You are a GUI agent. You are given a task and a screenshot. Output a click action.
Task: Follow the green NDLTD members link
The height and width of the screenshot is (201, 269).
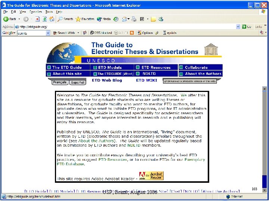[134, 146]
